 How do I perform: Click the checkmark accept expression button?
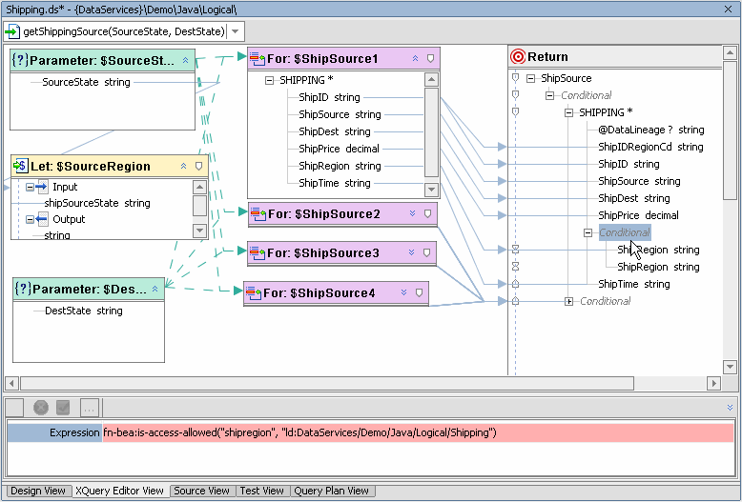[x=63, y=408]
